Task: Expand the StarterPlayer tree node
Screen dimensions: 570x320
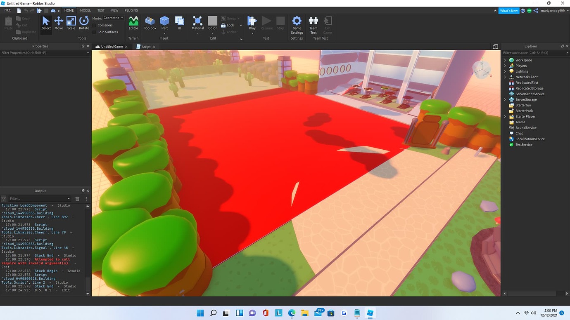Action: tap(505, 117)
